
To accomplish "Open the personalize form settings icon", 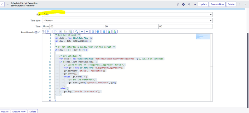I will 189,4.
